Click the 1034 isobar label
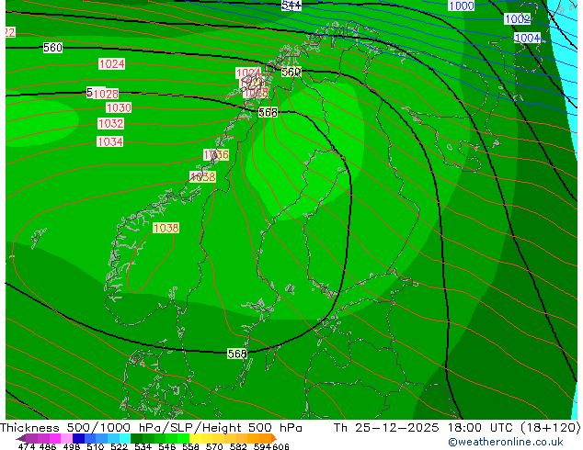This screenshot has width=583, height=450. (109, 141)
